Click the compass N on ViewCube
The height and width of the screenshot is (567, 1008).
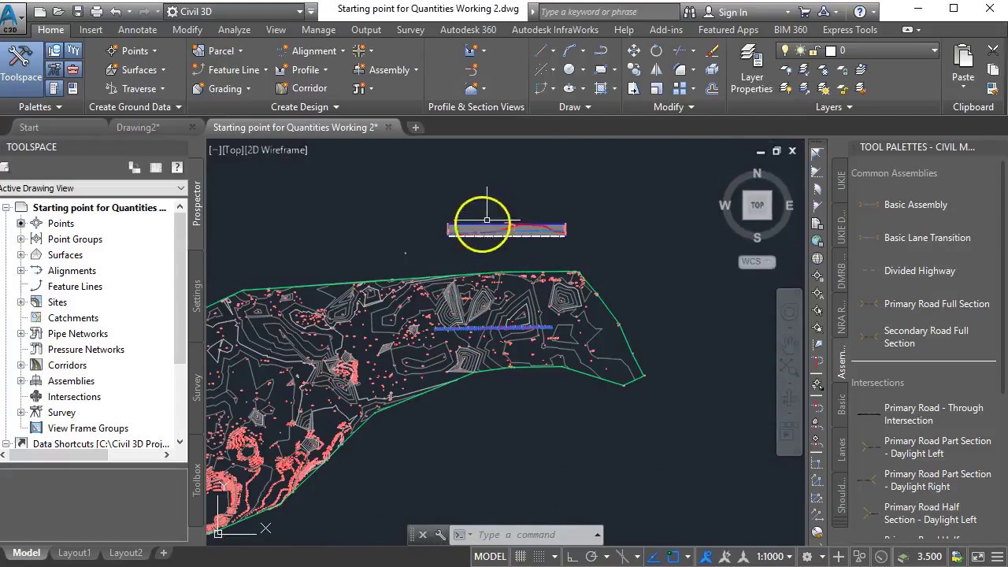[757, 173]
